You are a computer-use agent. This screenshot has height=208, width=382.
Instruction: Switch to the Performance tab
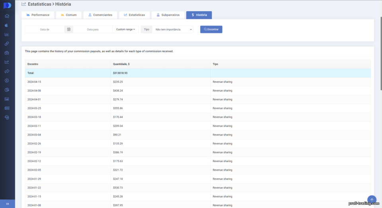(38, 15)
